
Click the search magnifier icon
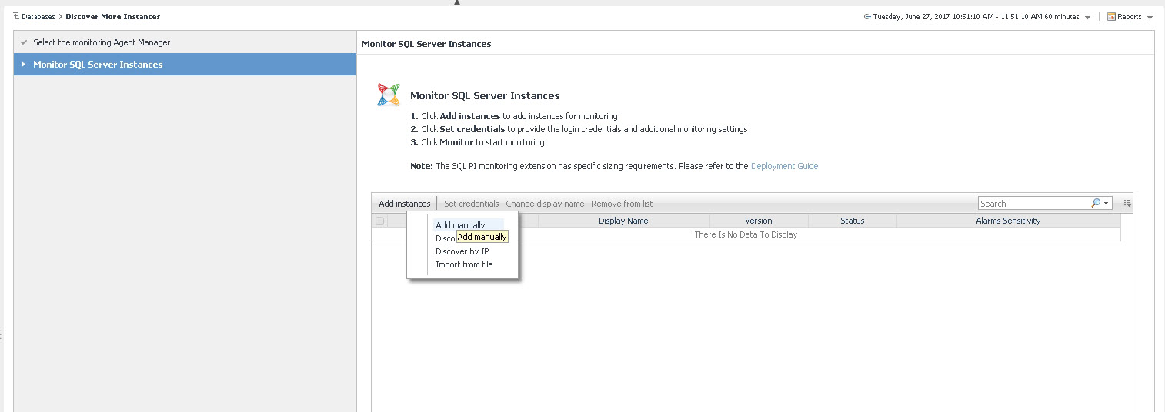pyautogui.click(x=1096, y=204)
